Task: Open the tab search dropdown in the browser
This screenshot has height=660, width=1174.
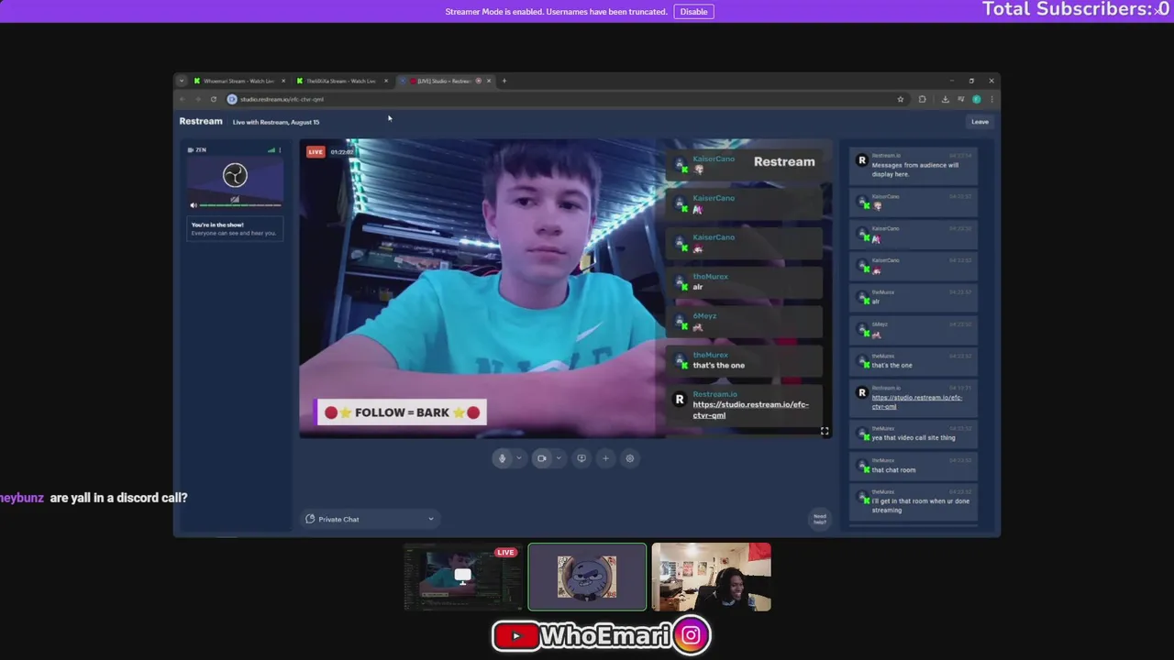Action: pyautogui.click(x=181, y=81)
